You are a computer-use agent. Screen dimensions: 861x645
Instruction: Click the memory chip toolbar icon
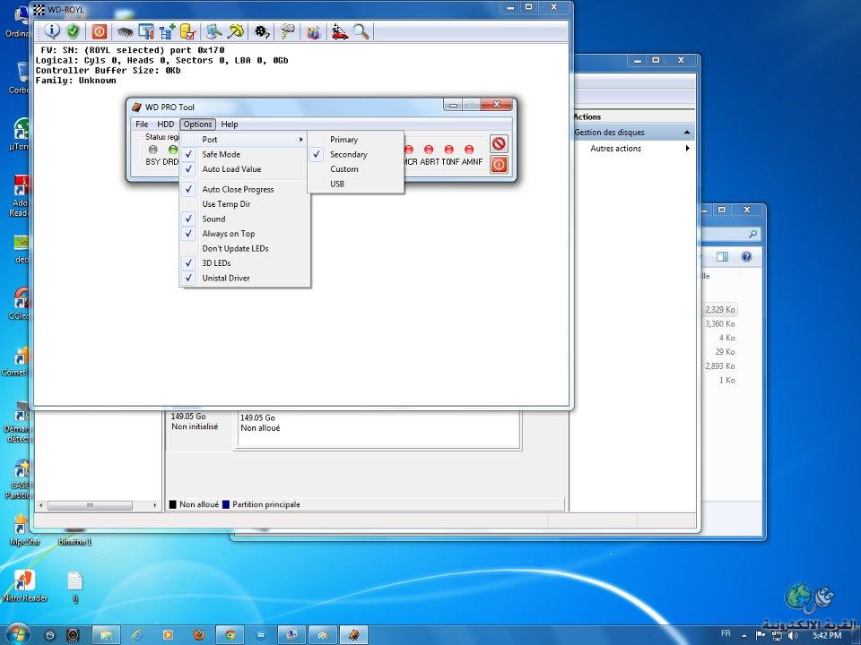click(x=125, y=32)
